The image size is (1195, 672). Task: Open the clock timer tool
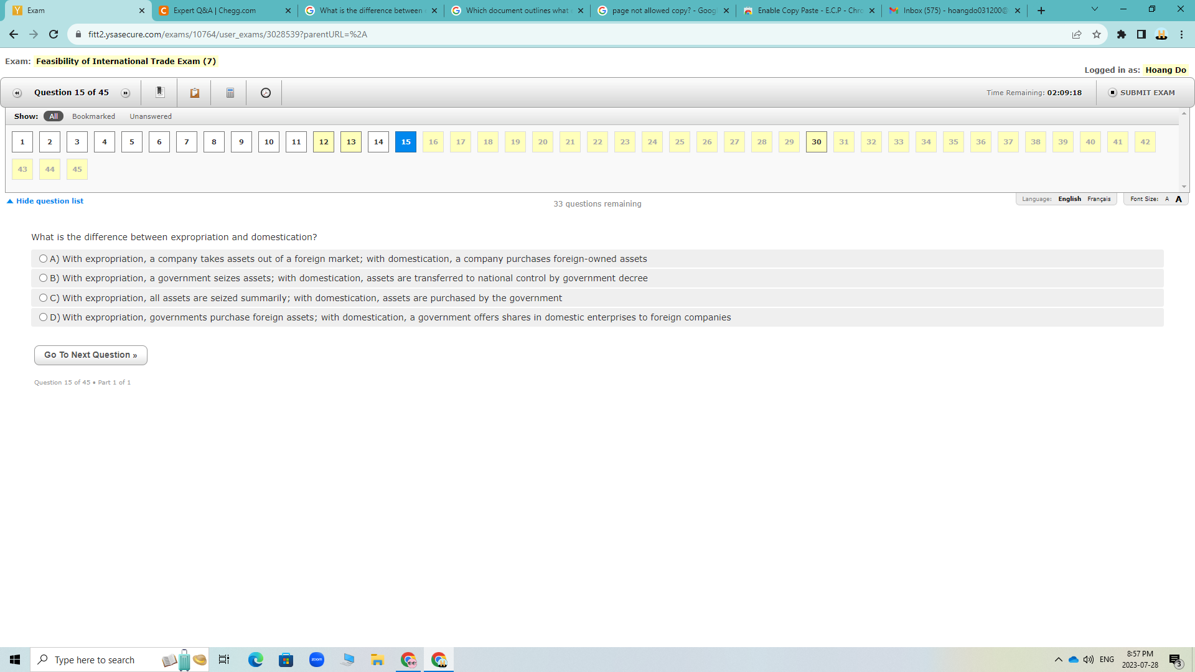(265, 92)
